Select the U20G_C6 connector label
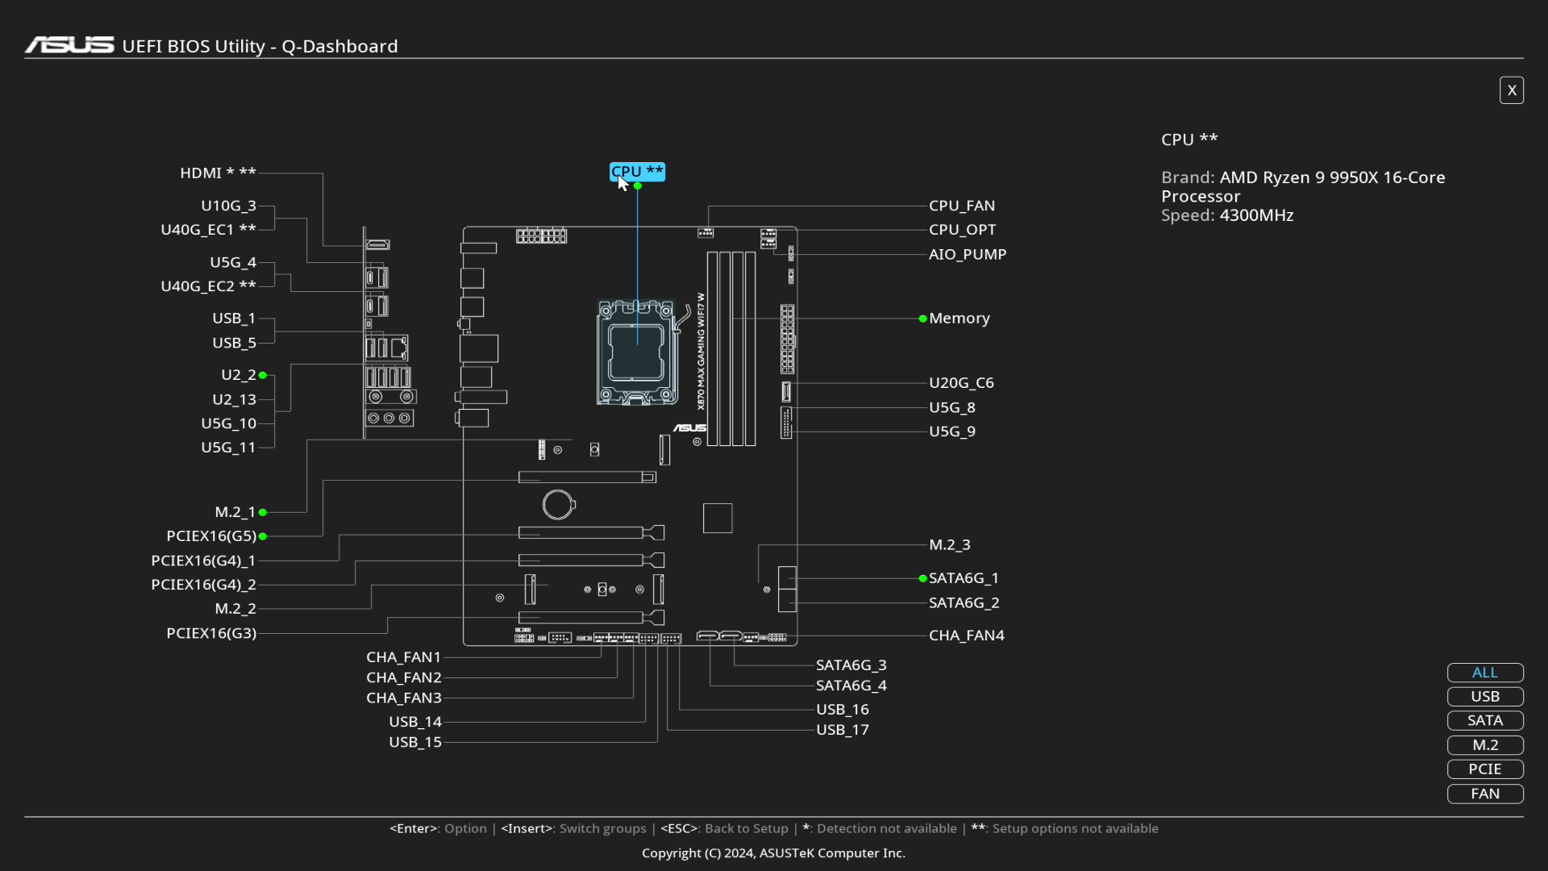This screenshot has height=871, width=1548. click(960, 383)
